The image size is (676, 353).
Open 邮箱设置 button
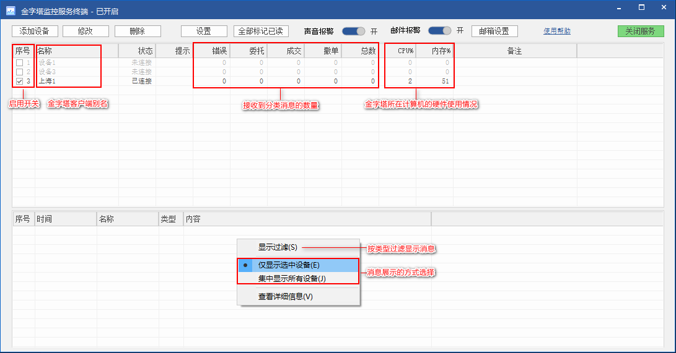[494, 31]
